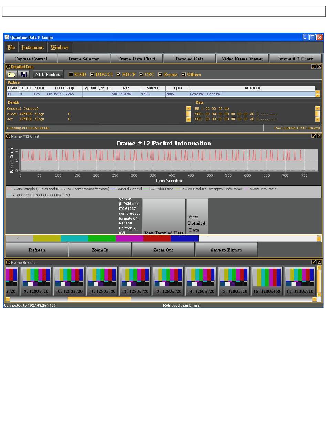
Task: Disable the Events filter
Action: pyautogui.click(x=160, y=74)
